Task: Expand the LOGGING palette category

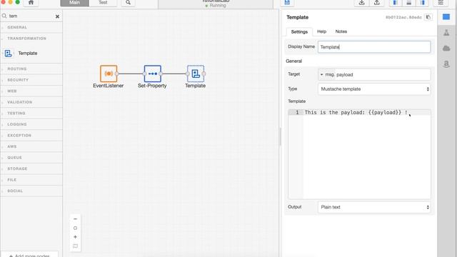Action: (31, 124)
